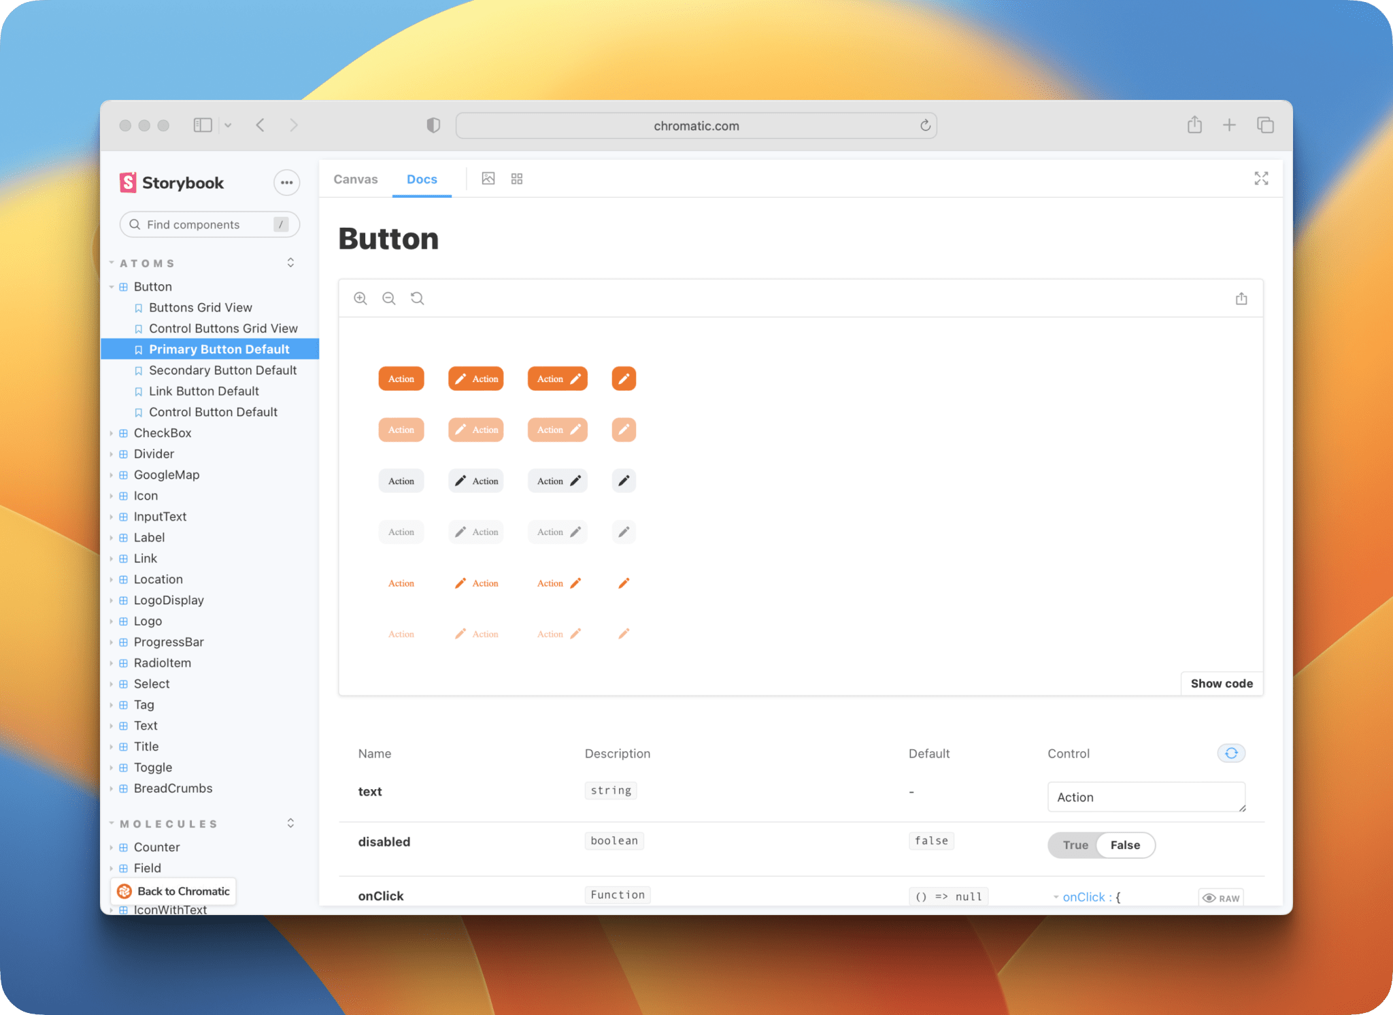Viewport: 1393px width, 1015px height.
Task: Expand the onClick object control
Action: (x=1056, y=897)
